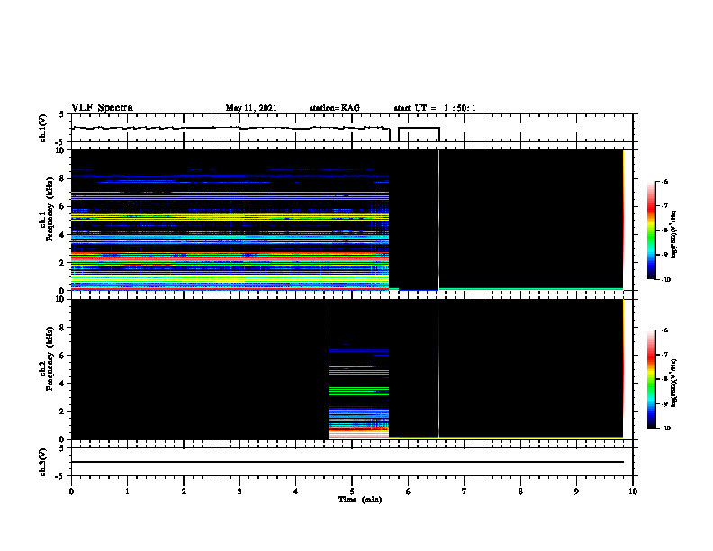Viewport: 713px width, 551px height.
Task: Click the ch.2 spectrogram colored band area
Action: 359,369
